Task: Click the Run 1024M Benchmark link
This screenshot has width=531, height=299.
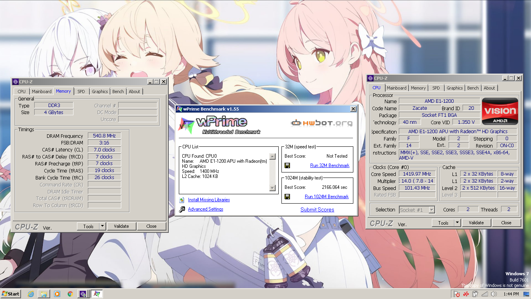Action: pos(327,197)
